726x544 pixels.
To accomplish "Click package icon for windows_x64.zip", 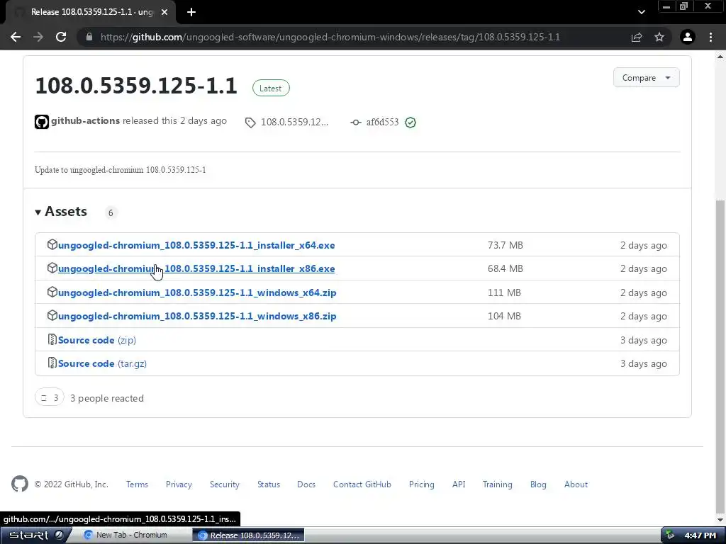I will (x=52, y=292).
